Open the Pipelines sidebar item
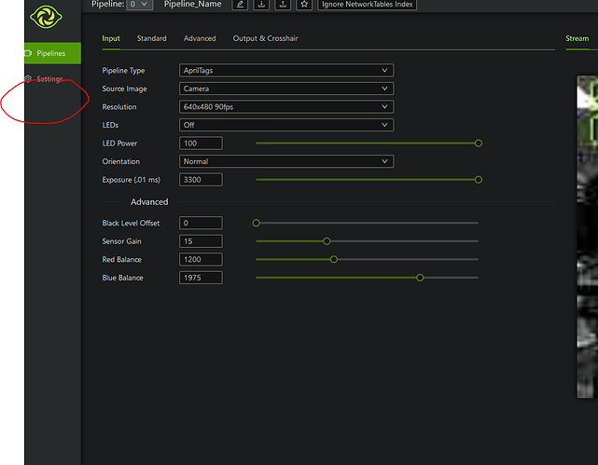The height and width of the screenshot is (465, 598). [x=52, y=53]
